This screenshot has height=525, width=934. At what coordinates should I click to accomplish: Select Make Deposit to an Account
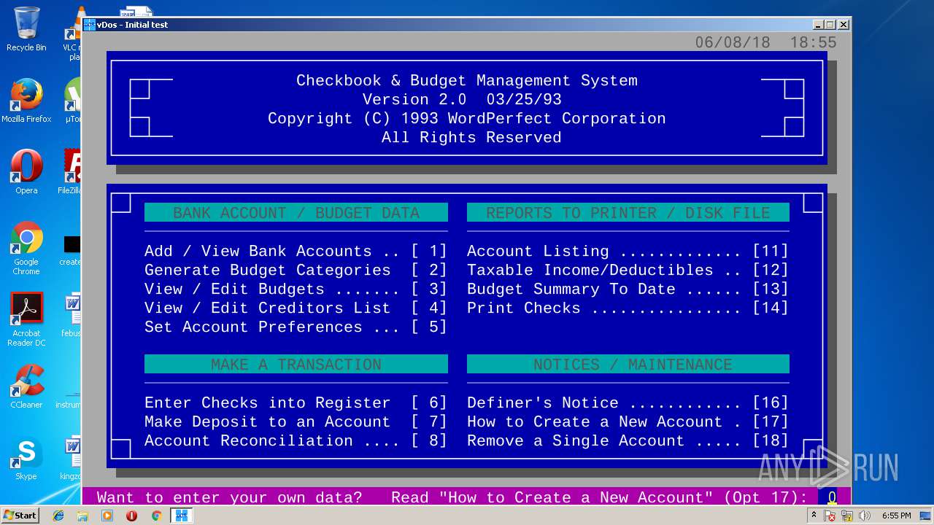coord(296,421)
